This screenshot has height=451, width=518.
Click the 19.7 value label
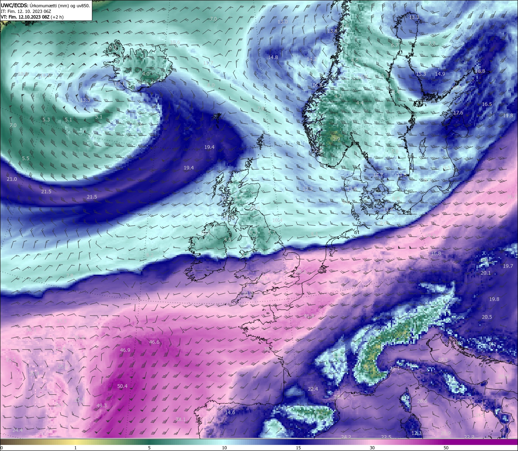pyautogui.click(x=508, y=266)
